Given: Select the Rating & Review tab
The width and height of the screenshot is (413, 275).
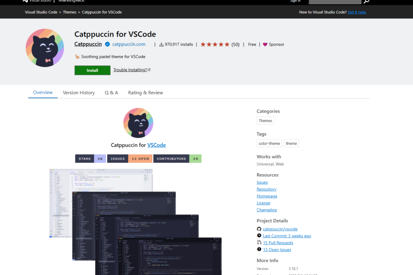Looking at the screenshot, I should pyautogui.click(x=146, y=93).
